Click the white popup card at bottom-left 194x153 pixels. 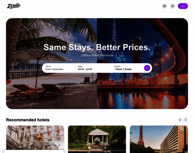click(34, 151)
